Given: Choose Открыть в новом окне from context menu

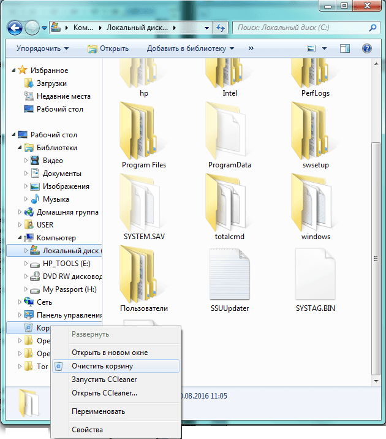Looking at the screenshot, I should coord(116,353).
